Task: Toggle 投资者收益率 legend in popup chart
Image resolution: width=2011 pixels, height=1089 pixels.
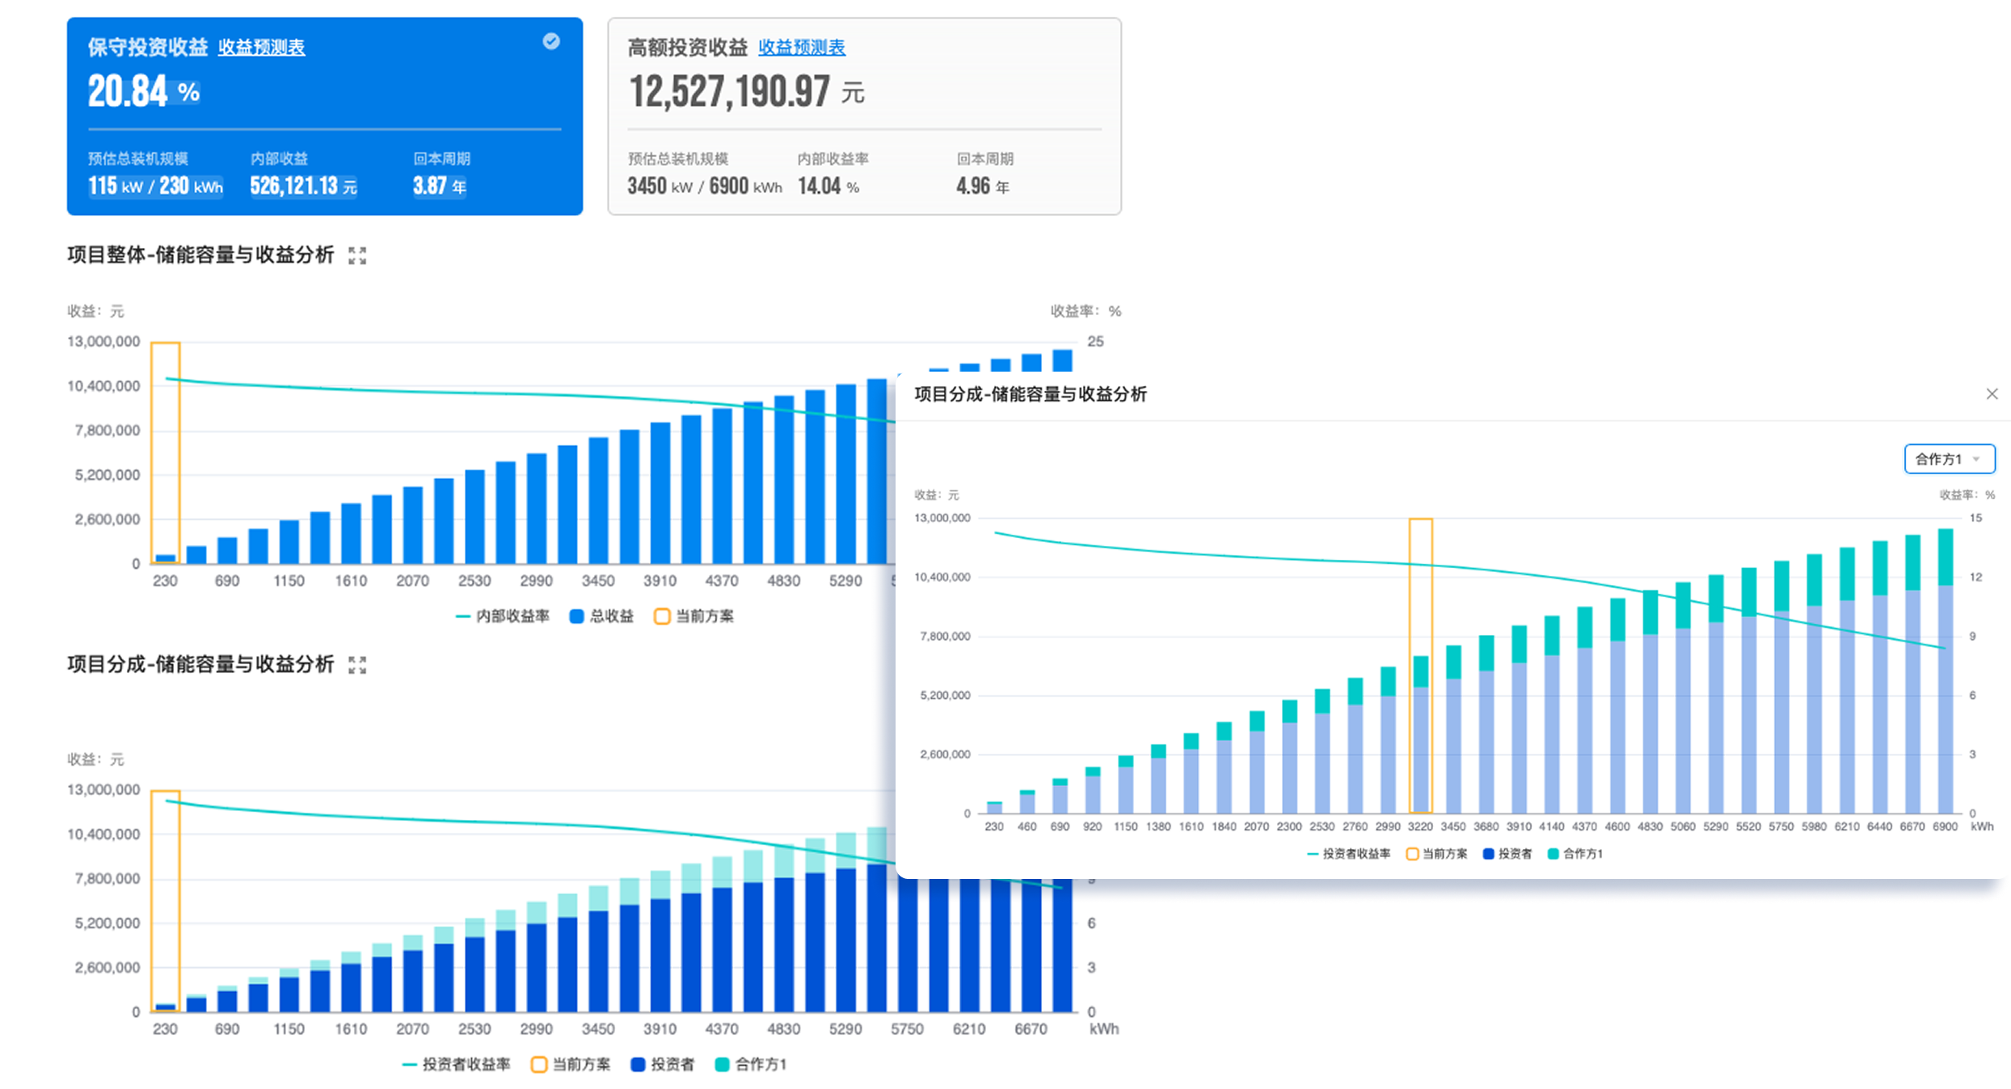Action: 1348,854
